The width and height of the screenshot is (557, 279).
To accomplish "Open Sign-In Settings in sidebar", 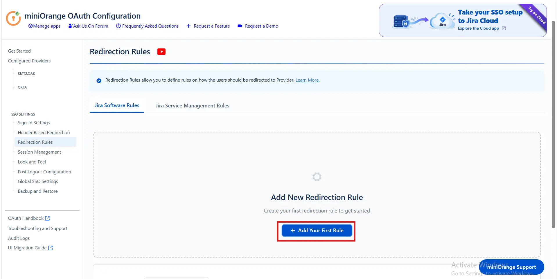I will [x=34, y=123].
